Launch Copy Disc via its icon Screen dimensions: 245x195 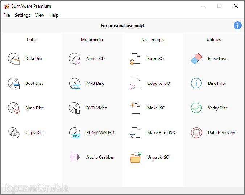[14, 133]
